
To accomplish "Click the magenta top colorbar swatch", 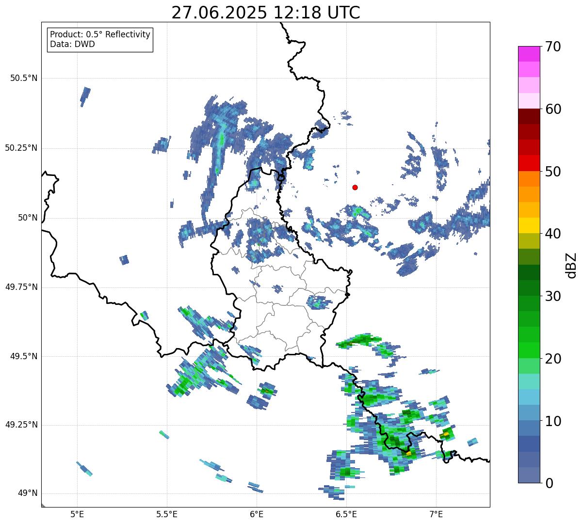I will click(529, 54).
